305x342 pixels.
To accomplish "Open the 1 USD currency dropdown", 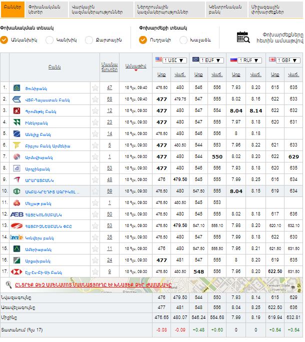I will click(x=174, y=60).
